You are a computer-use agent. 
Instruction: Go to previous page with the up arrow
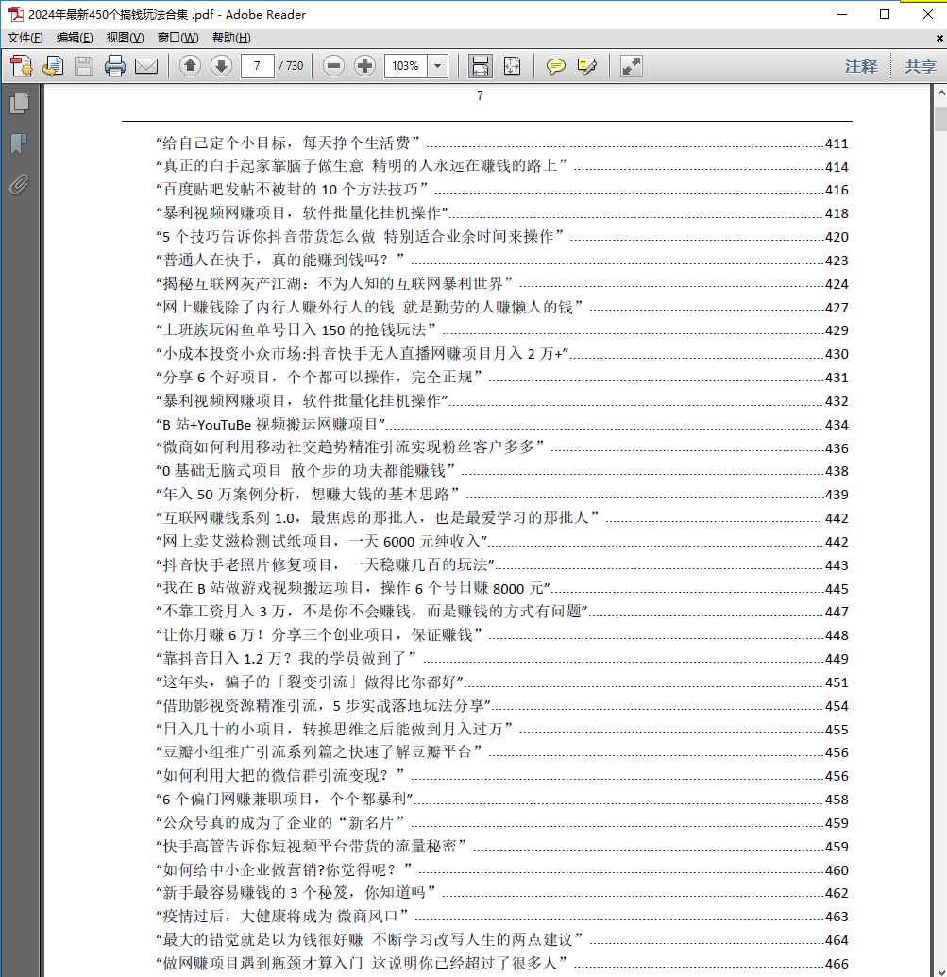(x=190, y=65)
